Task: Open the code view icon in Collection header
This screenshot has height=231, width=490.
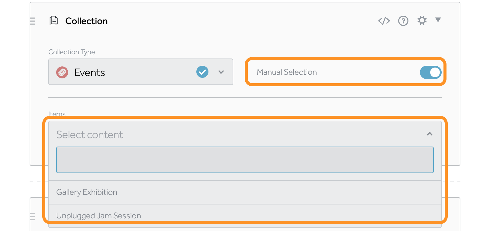Action: (x=384, y=21)
